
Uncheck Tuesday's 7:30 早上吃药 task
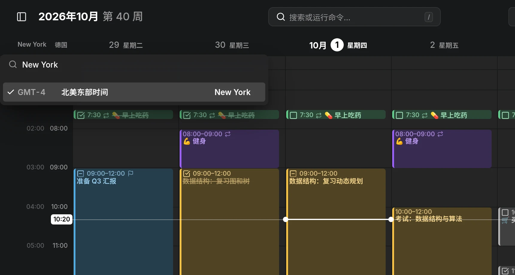tap(81, 115)
